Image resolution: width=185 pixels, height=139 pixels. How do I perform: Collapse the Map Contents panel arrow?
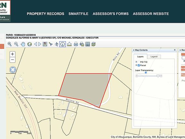tap(134, 50)
